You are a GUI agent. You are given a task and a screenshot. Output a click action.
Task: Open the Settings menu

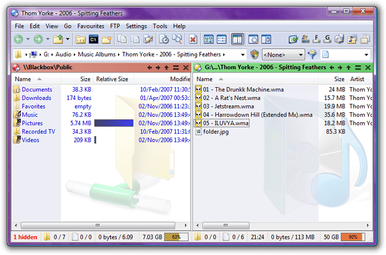coord(136,26)
